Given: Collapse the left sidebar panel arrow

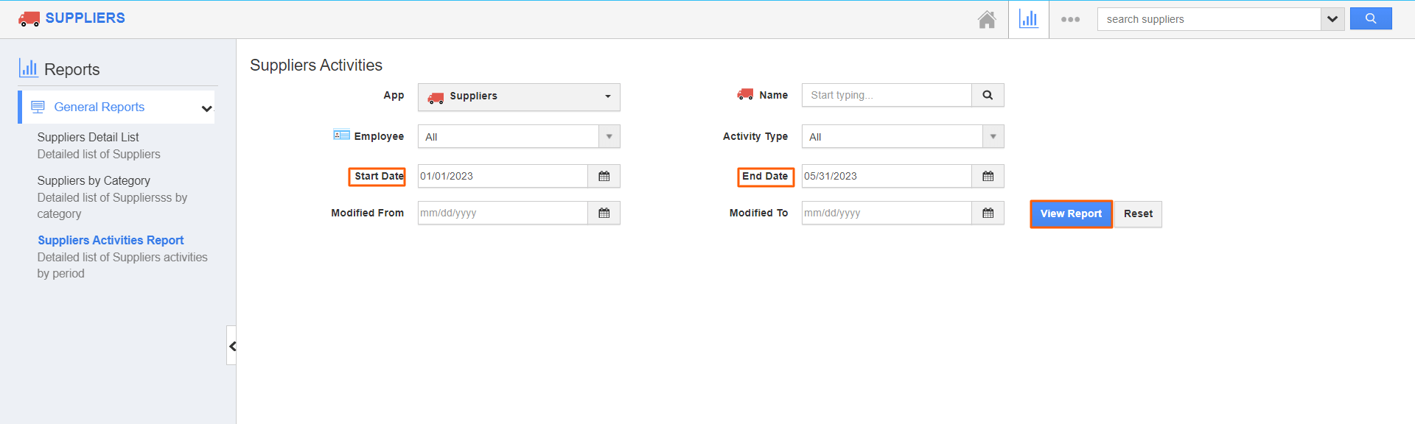Looking at the screenshot, I should pyautogui.click(x=232, y=346).
